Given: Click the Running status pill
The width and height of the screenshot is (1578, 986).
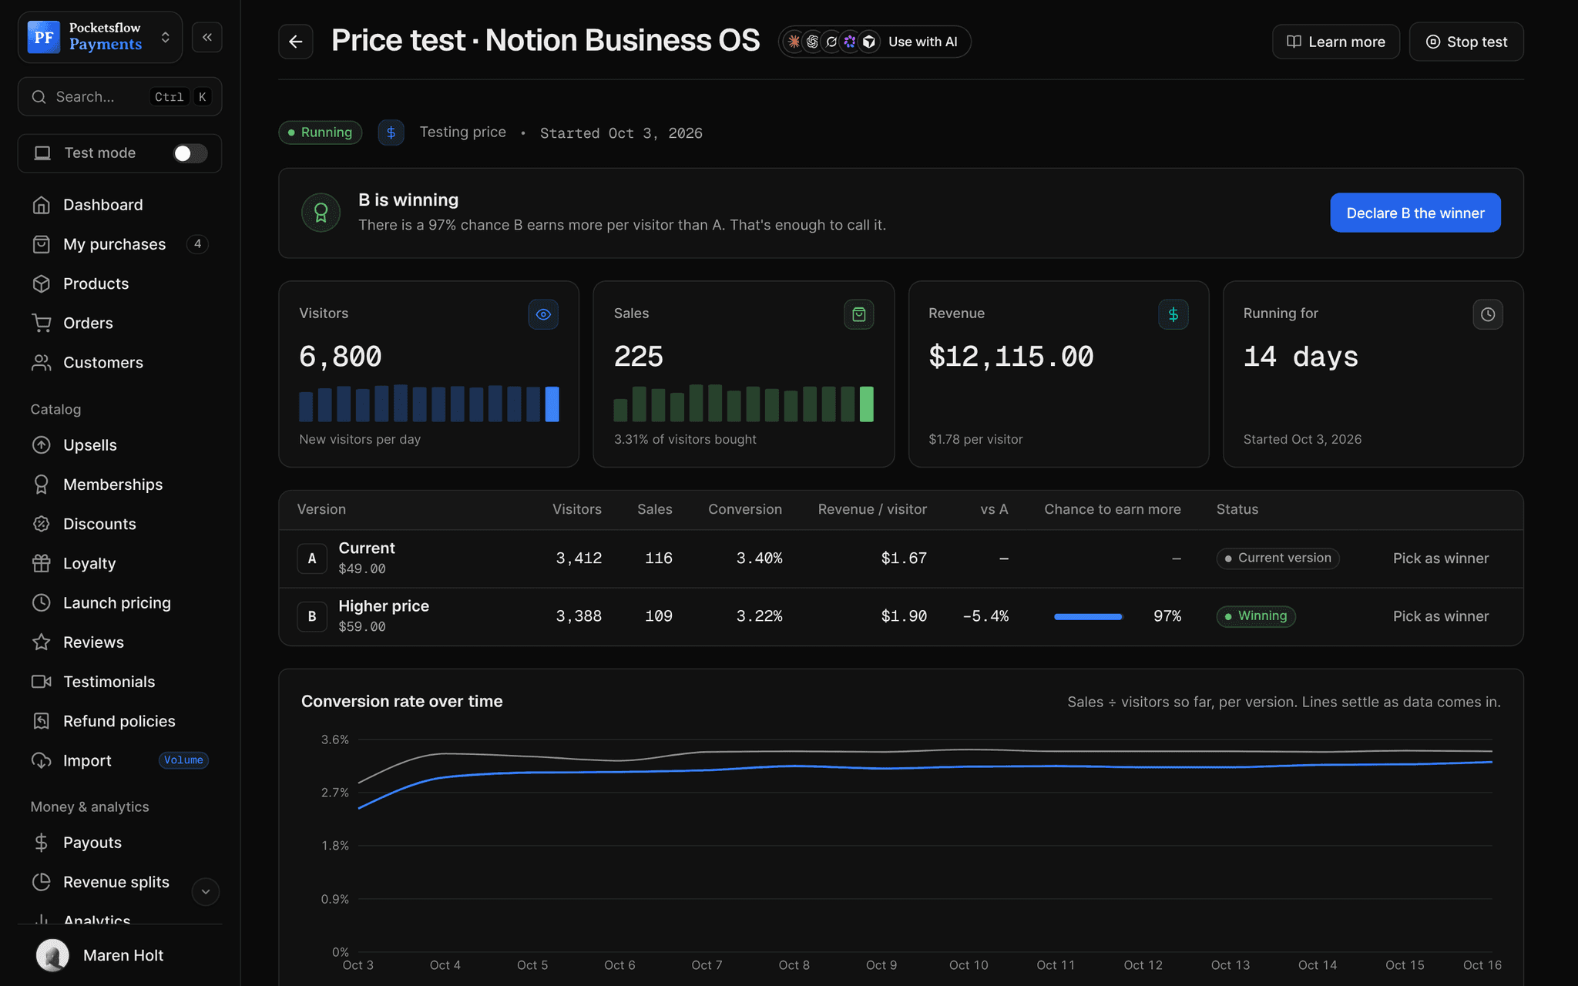Looking at the screenshot, I should (x=320, y=132).
